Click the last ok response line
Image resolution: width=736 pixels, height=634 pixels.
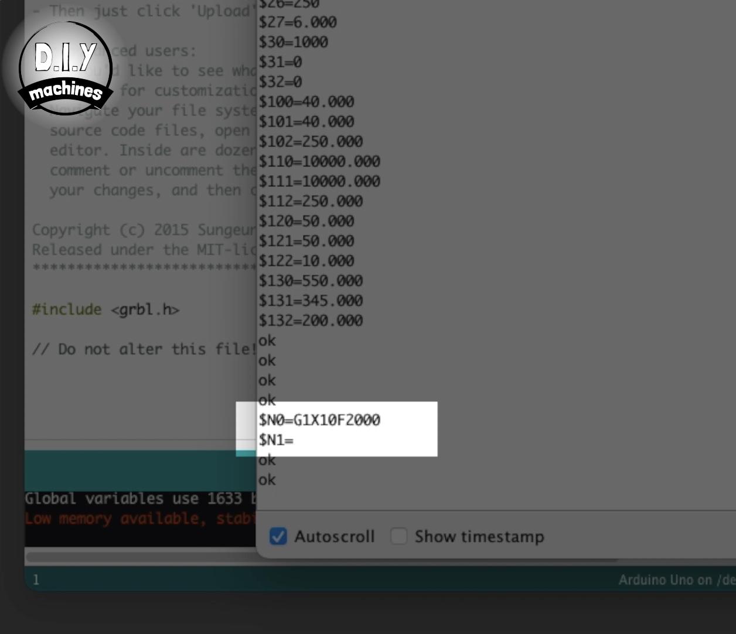(x=267, y=480)
